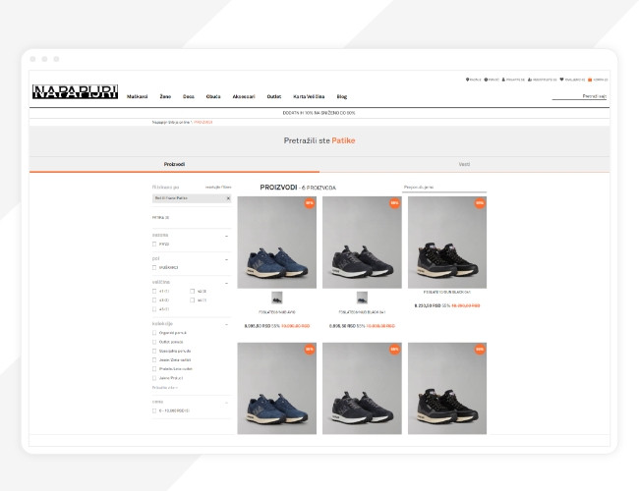Tick the Jesen/Zima collection checkbox

pyautogui.click(x=154, y=360)
